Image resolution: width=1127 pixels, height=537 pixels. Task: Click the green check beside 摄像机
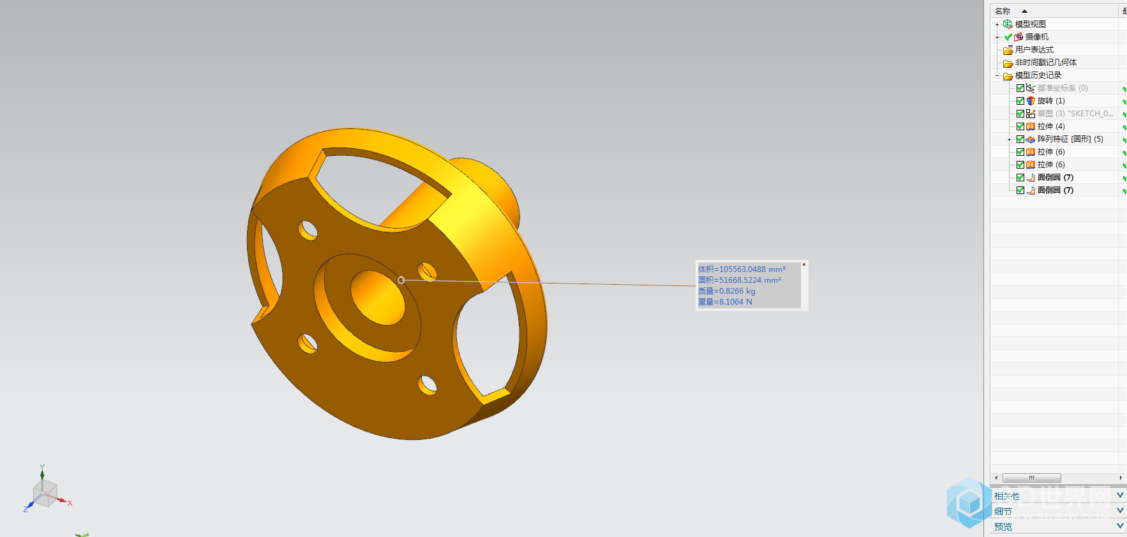click(1008, 37)
